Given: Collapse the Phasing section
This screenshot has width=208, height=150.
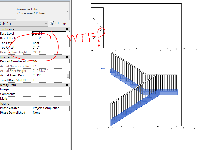Looking at the screenshot, I should [x=67, y=103].
